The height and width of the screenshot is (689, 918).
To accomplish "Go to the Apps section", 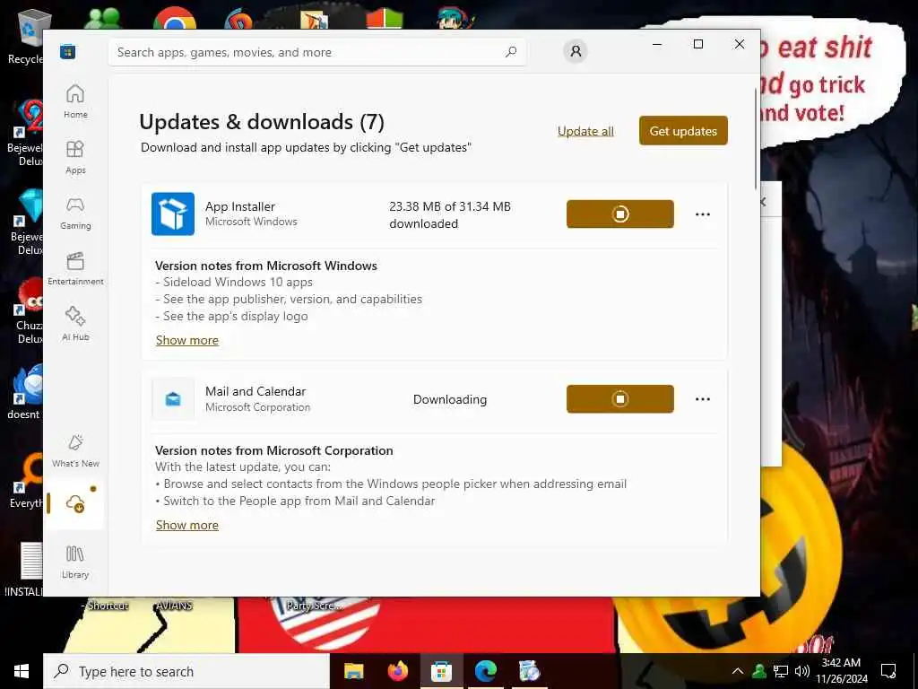I will point(75,157).
